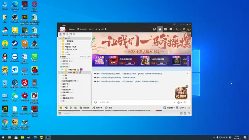Click next arrow on promo carousel
The width and height of the screenshot is (249, 140).
pos(188,61)
